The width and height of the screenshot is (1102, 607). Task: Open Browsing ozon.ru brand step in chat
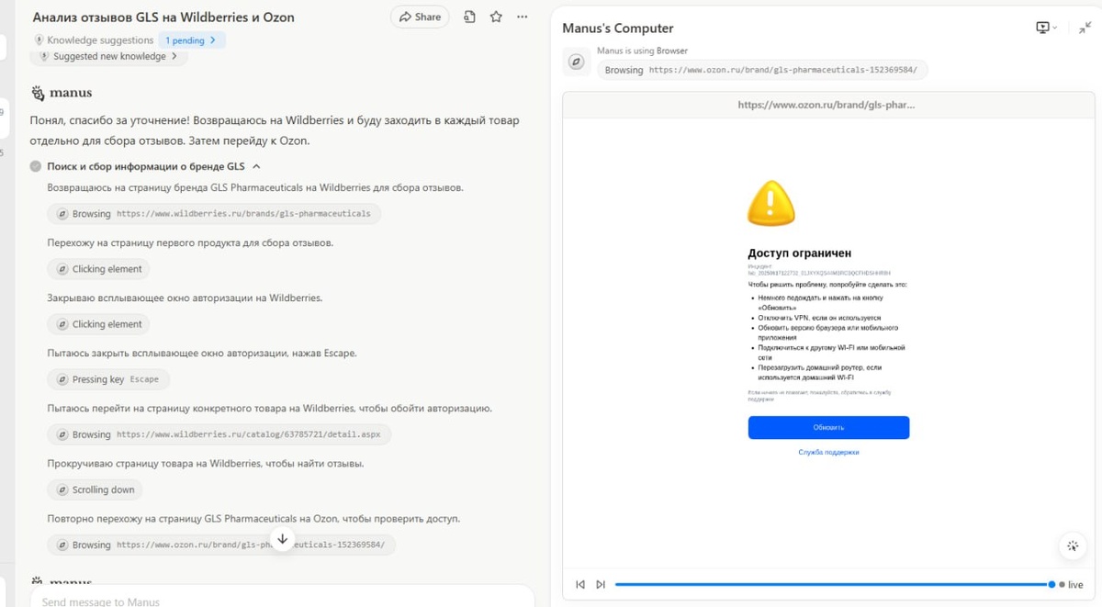(x=221, y=545)
